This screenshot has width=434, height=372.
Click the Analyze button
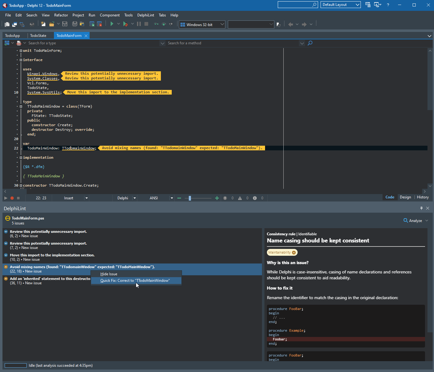tap(413, 220)
